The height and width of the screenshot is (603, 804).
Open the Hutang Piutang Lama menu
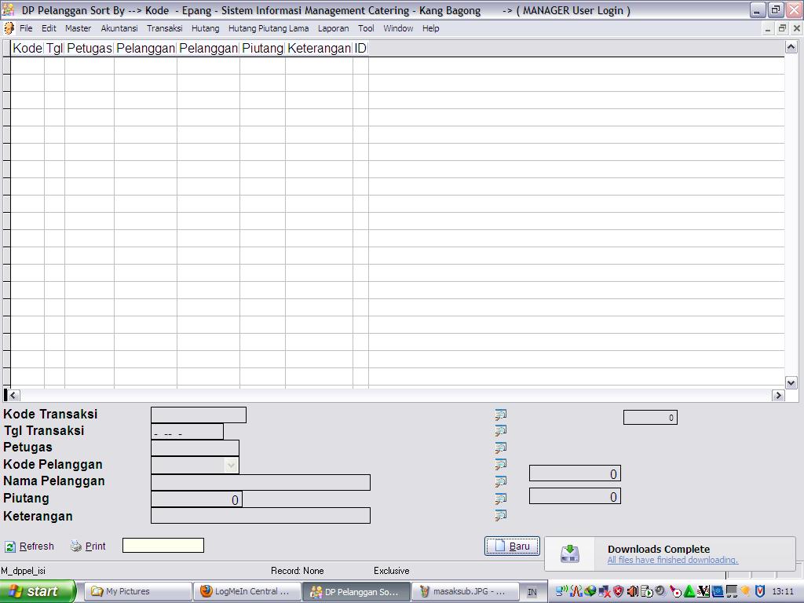click(x=268, y=28)
